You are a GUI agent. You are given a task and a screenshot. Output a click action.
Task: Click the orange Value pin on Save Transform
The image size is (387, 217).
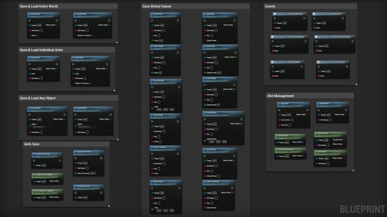pos(152,173)
